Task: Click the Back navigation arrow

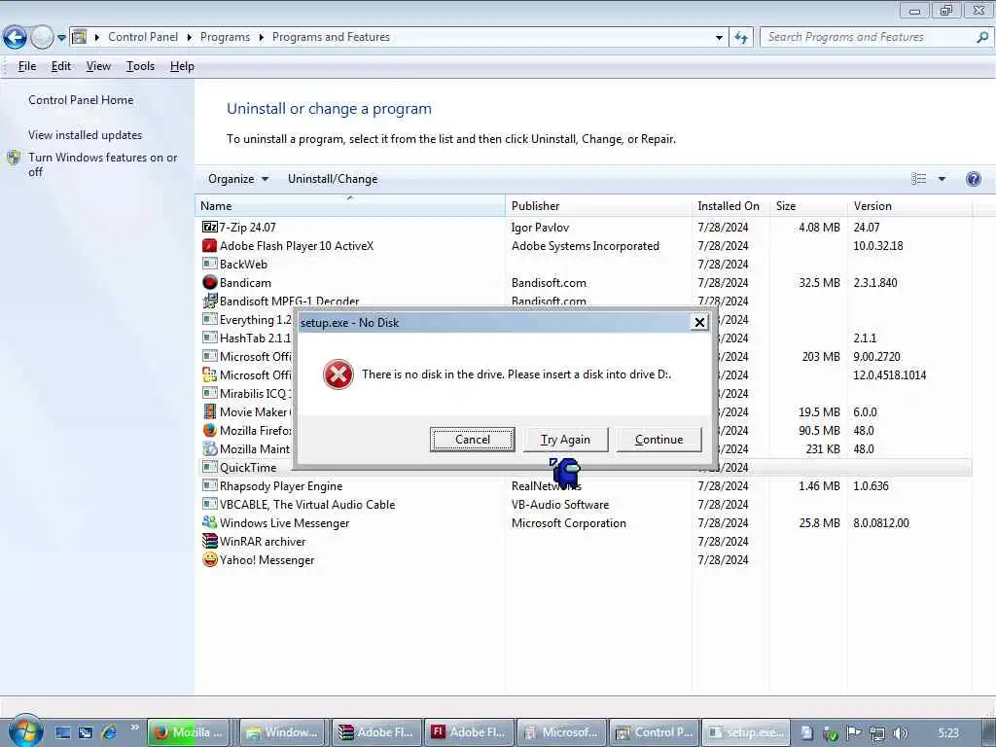Action: pyautogui.click(x=15, y=38)
